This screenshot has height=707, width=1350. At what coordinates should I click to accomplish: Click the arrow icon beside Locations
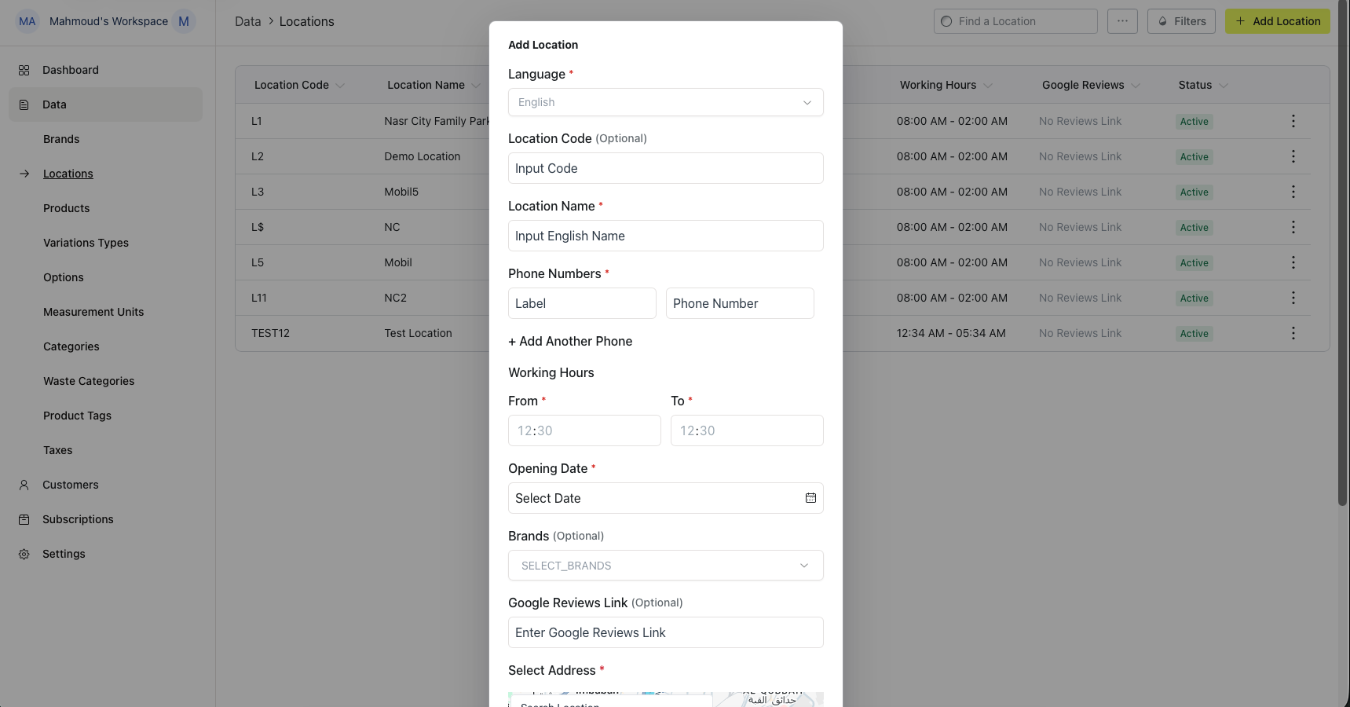(x=24, y=174)
